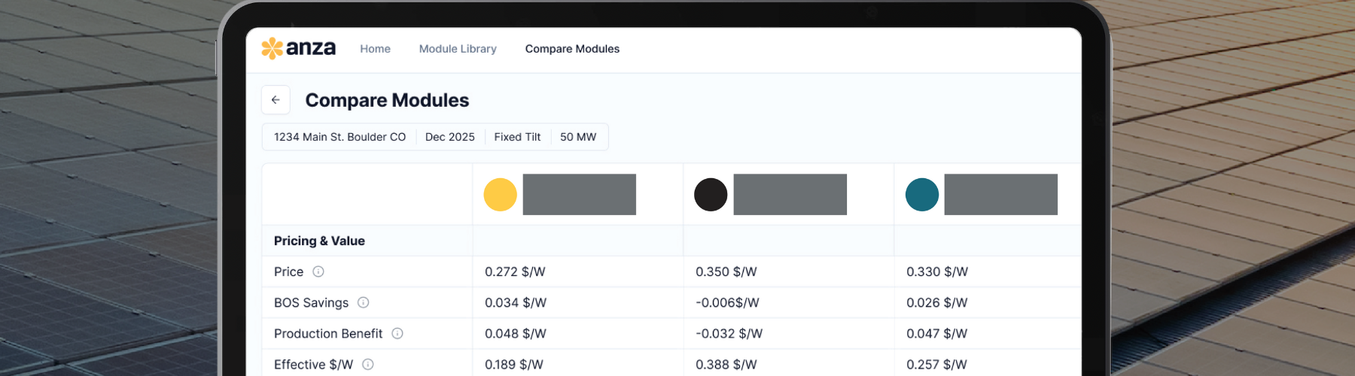Click the Production Benefit row label
Image resolution: width=1355 pixels, height=376 pixels.
click(328, 333)
